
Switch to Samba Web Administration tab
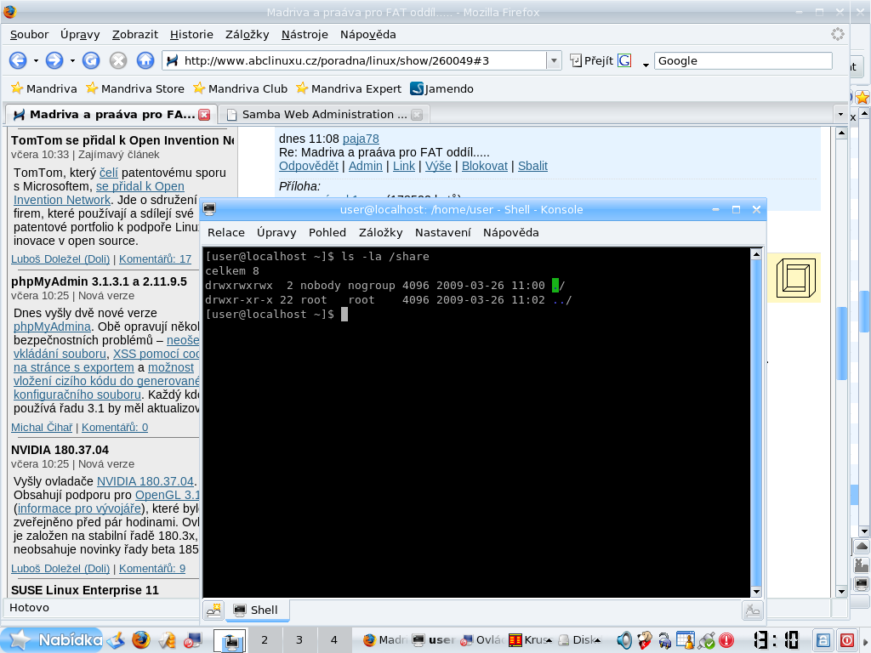click(323, 115)
